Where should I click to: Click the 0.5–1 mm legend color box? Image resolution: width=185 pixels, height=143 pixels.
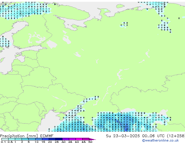coord(12,139)
